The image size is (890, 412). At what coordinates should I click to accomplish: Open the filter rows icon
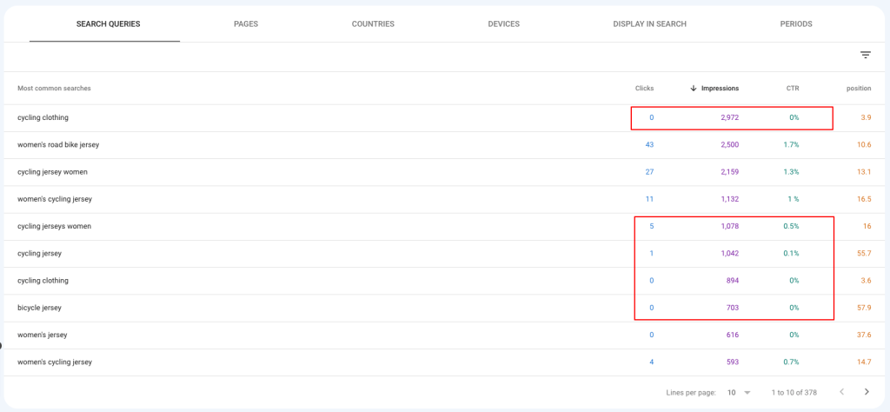(865, 55)
